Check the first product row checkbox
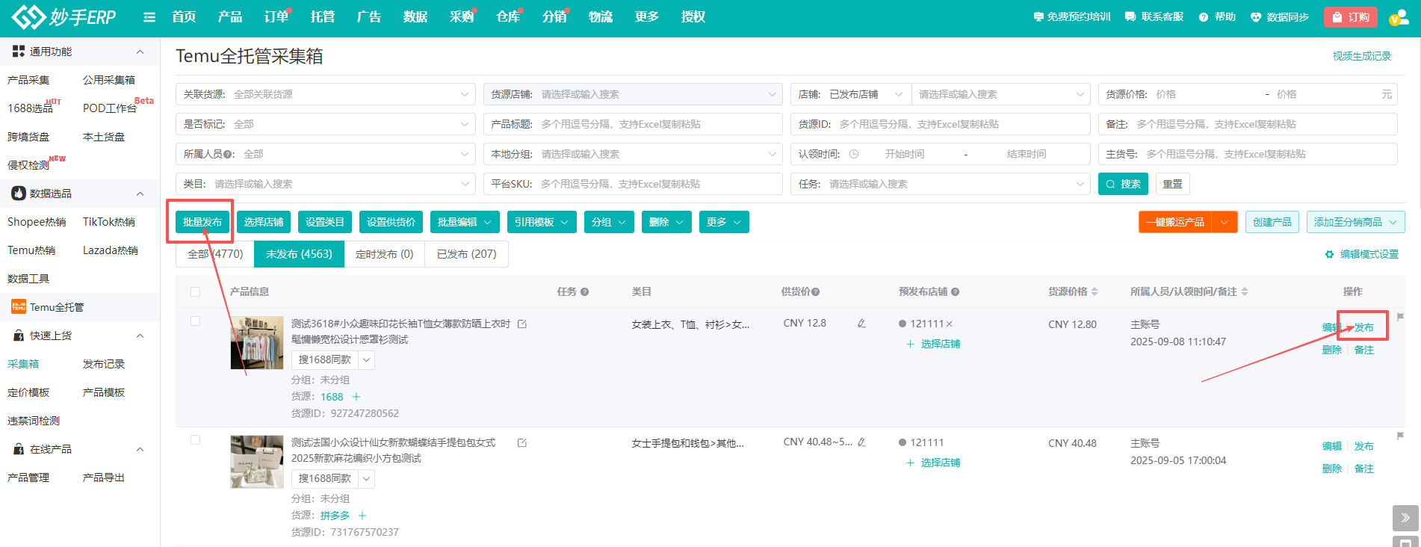The width and height of the screenshot is (1421, 547). click(x=196, y=321)
